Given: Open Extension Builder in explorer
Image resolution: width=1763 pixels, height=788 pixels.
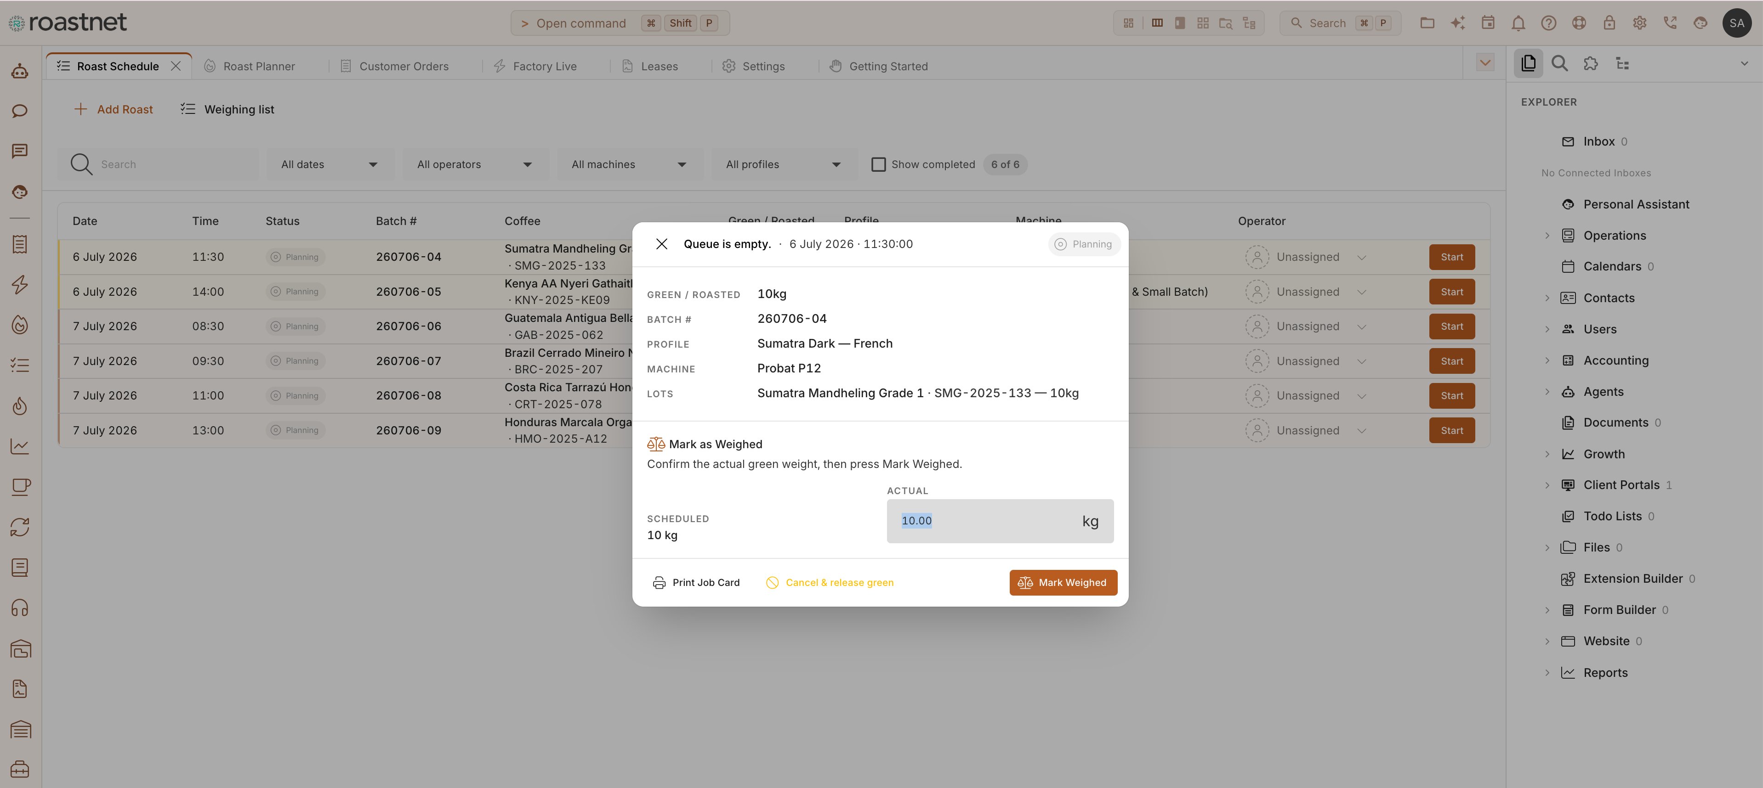Looking at the screenshot, I should [x=1632, y=579].
